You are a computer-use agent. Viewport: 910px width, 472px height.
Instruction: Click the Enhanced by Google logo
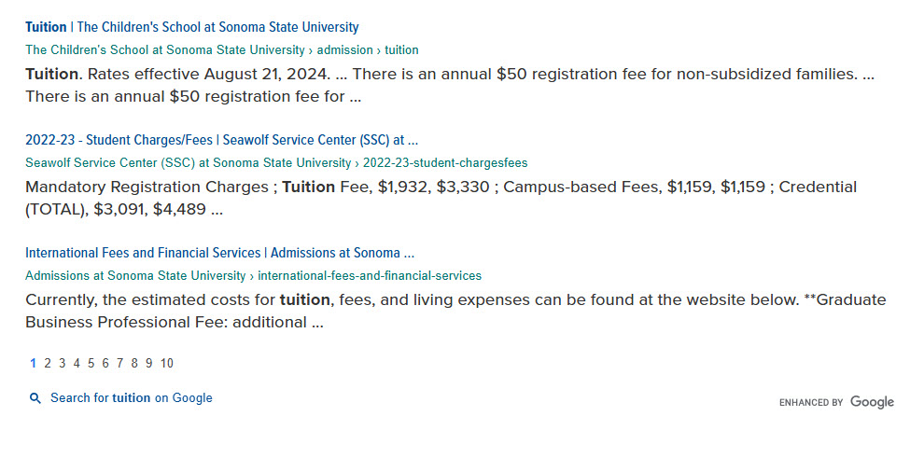pyautogui.click(x=836, y=402)
